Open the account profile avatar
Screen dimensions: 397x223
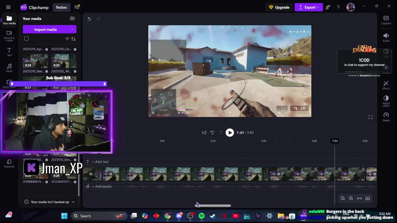[x=350, y=7]
